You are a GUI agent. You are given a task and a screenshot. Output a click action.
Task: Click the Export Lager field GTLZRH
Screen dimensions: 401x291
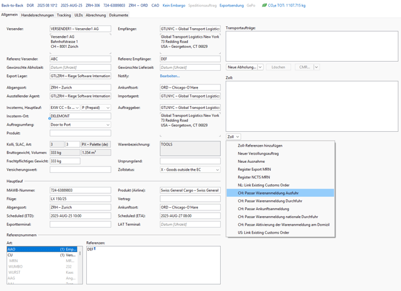click(x=80, y=76)
